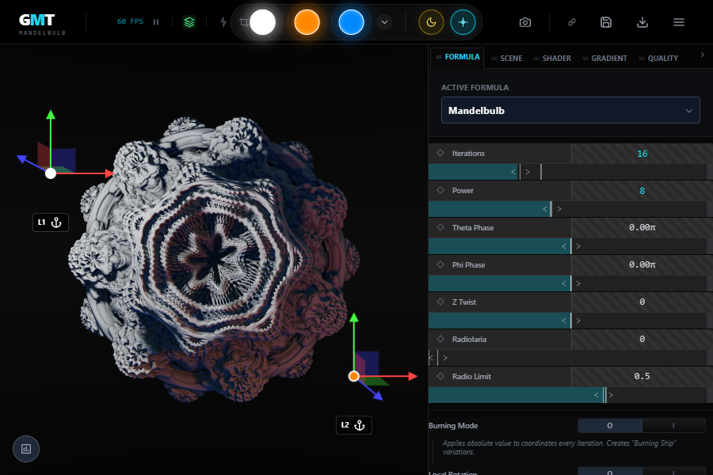This screenshot has height=475, width=713.
Task: Increase Power with right arrow
Action: click(x=559, y=209)
